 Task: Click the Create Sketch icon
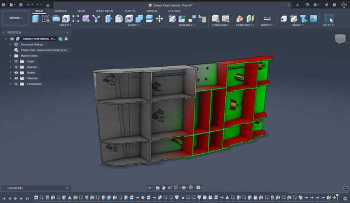[x=46, y=19]
